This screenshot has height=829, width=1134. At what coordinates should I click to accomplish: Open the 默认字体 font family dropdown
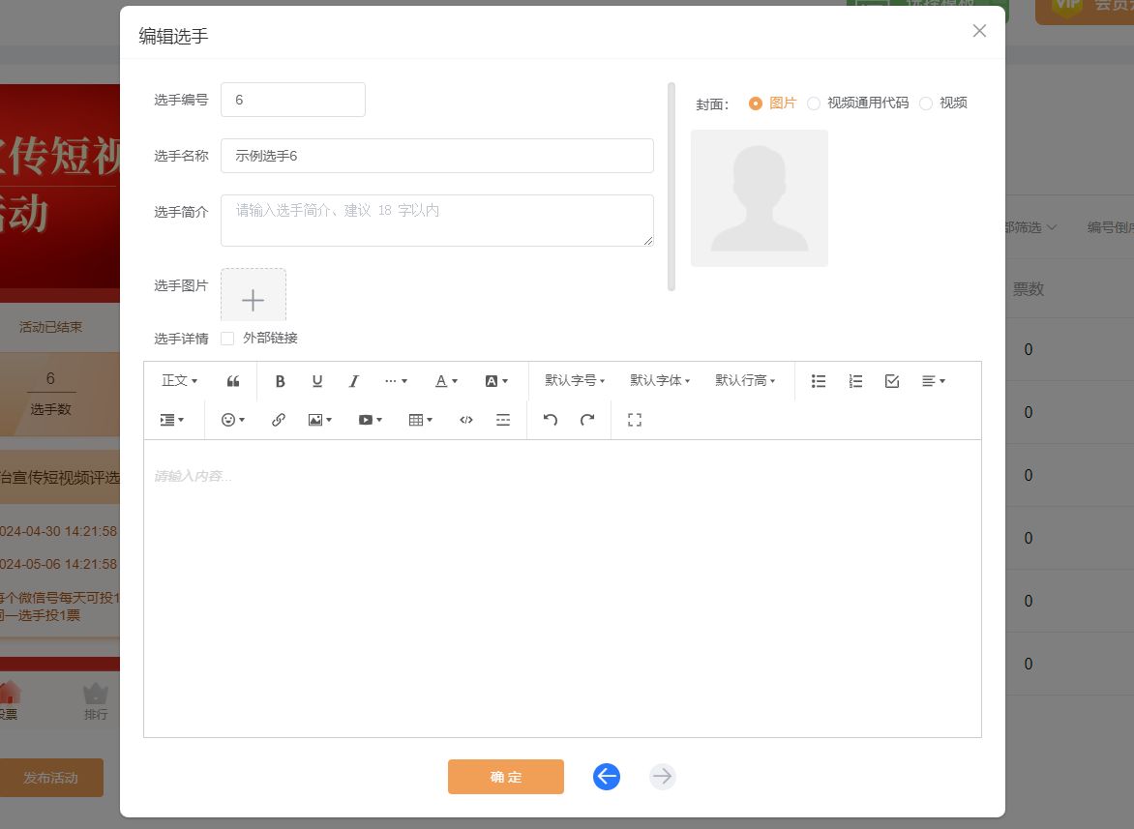click(x=659, y=380)
